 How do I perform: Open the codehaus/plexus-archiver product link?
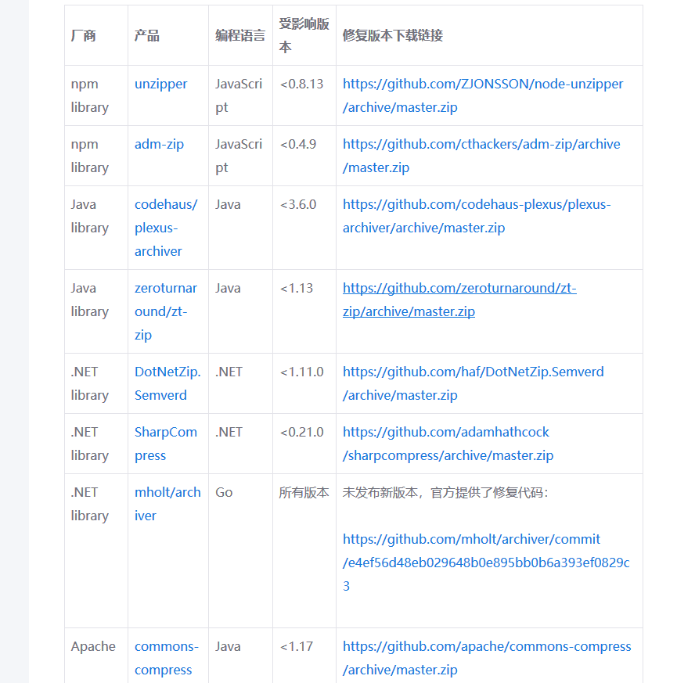(x=166, y=228)
